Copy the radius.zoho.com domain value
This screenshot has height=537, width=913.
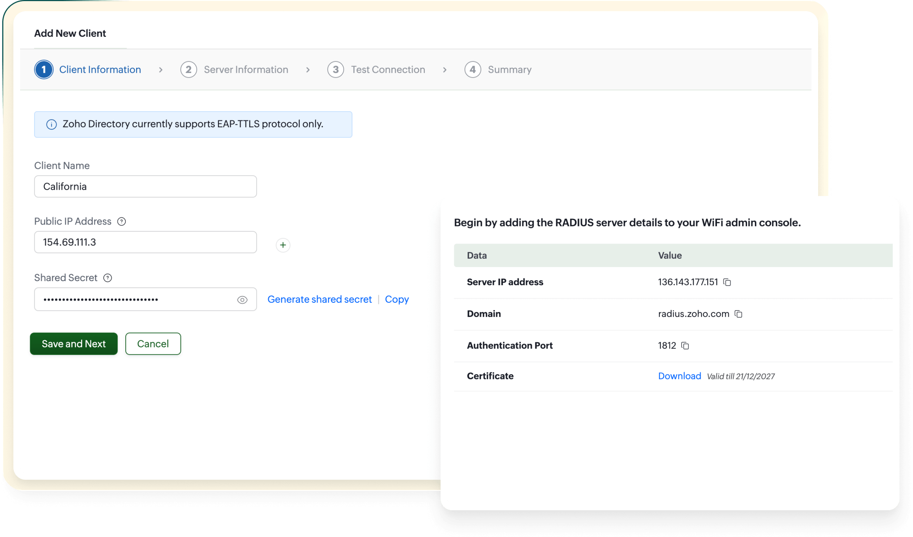(739, 314)
